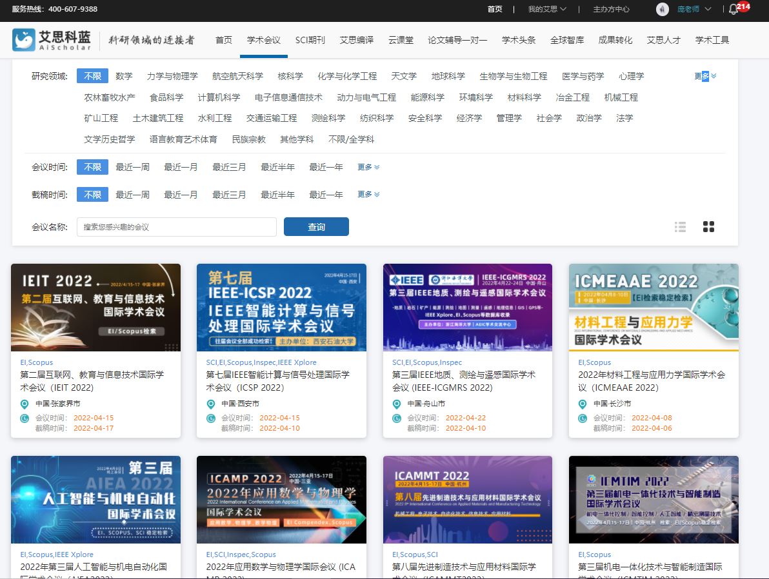This screenshot has width=769, height=579.
Task: Select 不限 under 截稿时间 filter
Action: coord(93,195)
